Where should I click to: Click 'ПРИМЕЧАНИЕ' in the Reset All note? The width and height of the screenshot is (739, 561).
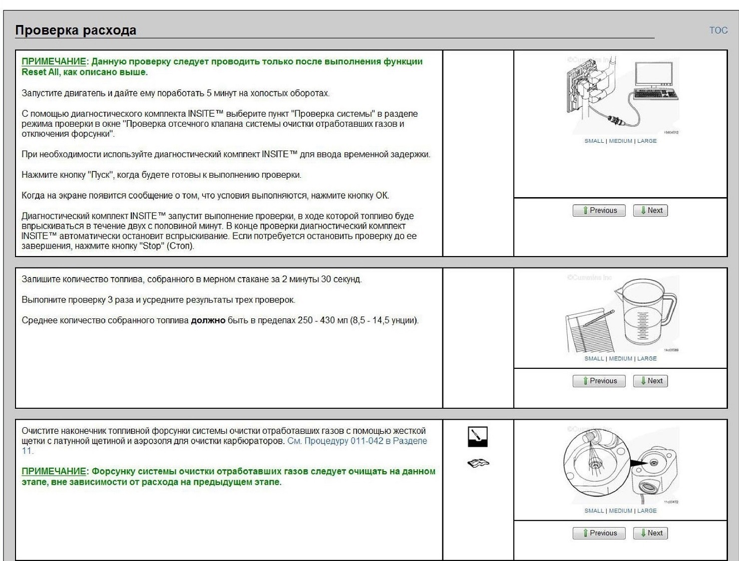pos(54,61)
